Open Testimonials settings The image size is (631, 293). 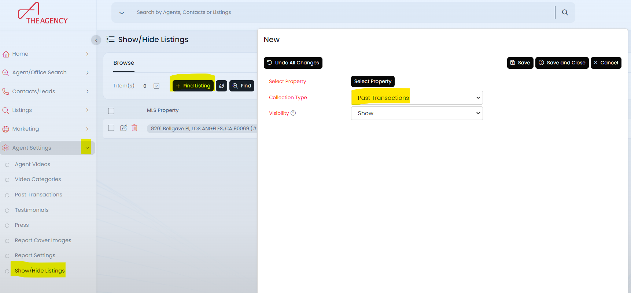click(32, 210)
